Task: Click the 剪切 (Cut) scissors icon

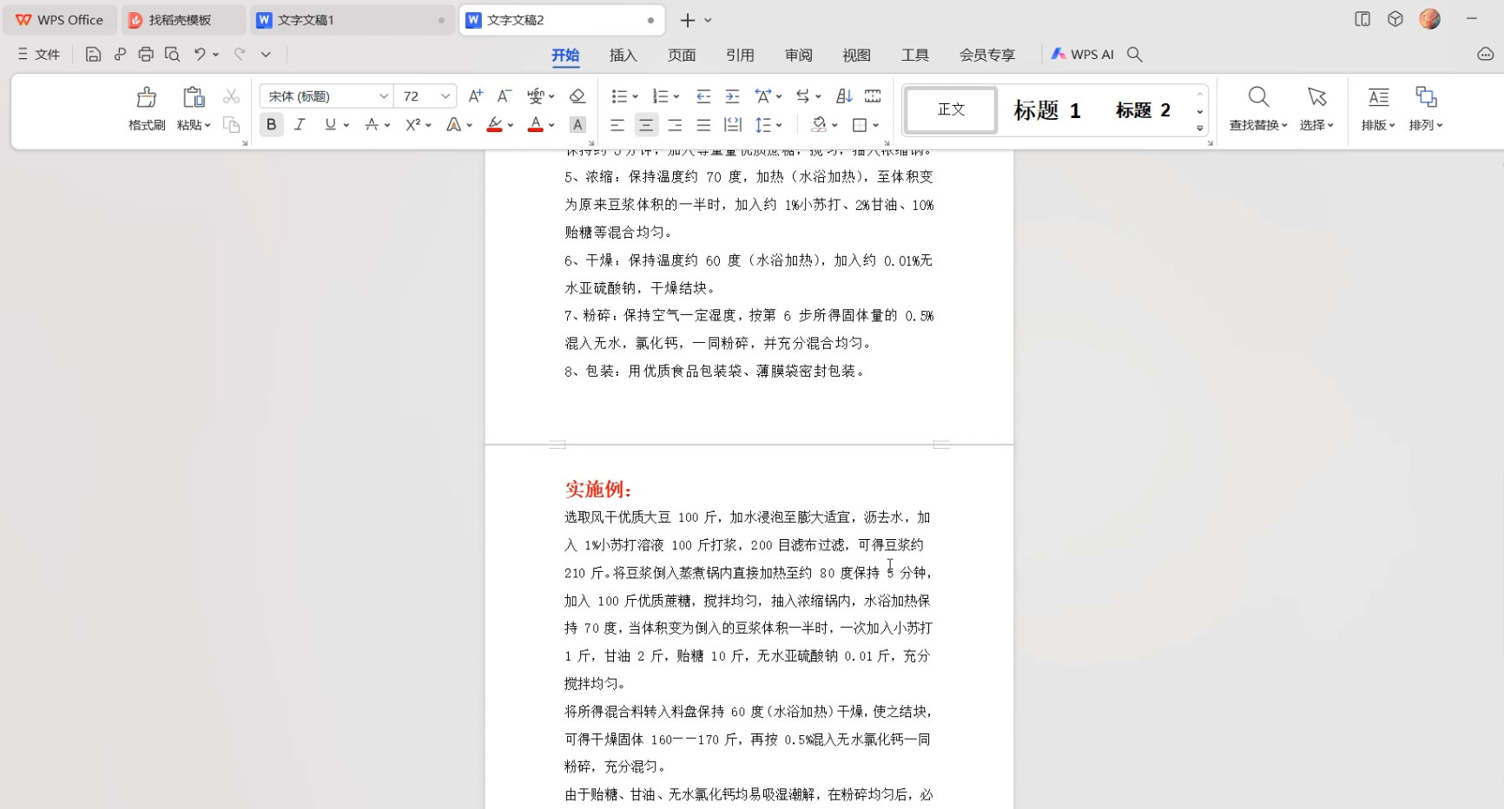Action: 230,95
